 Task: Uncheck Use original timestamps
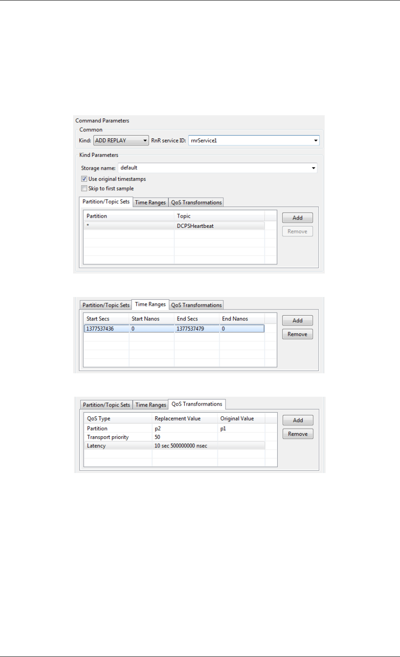(x=84, y=179)
